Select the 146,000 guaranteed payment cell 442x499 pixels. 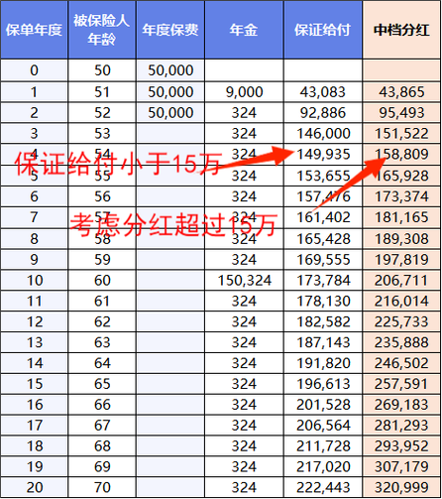click(323, 134)
